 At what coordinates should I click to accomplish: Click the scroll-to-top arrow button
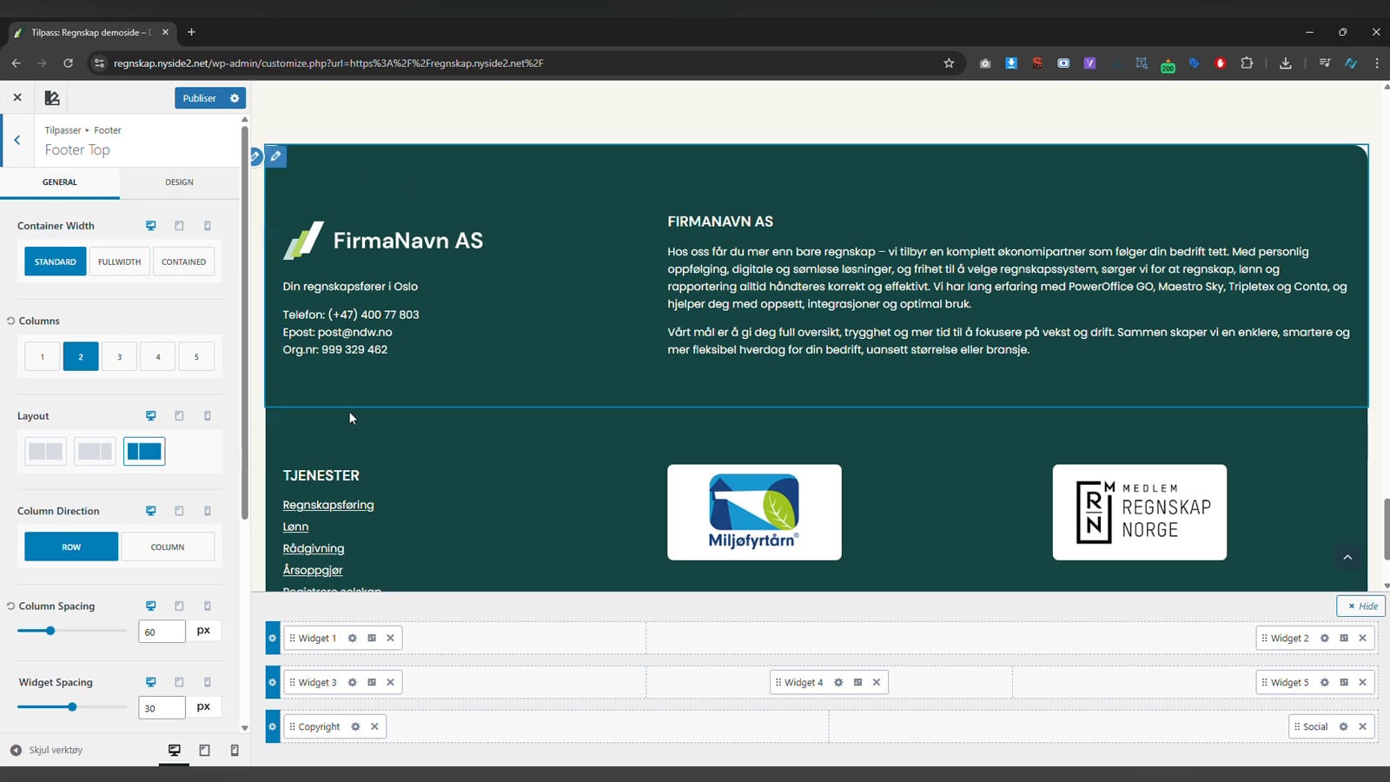pyautogui.click(x=1347, y=557)
